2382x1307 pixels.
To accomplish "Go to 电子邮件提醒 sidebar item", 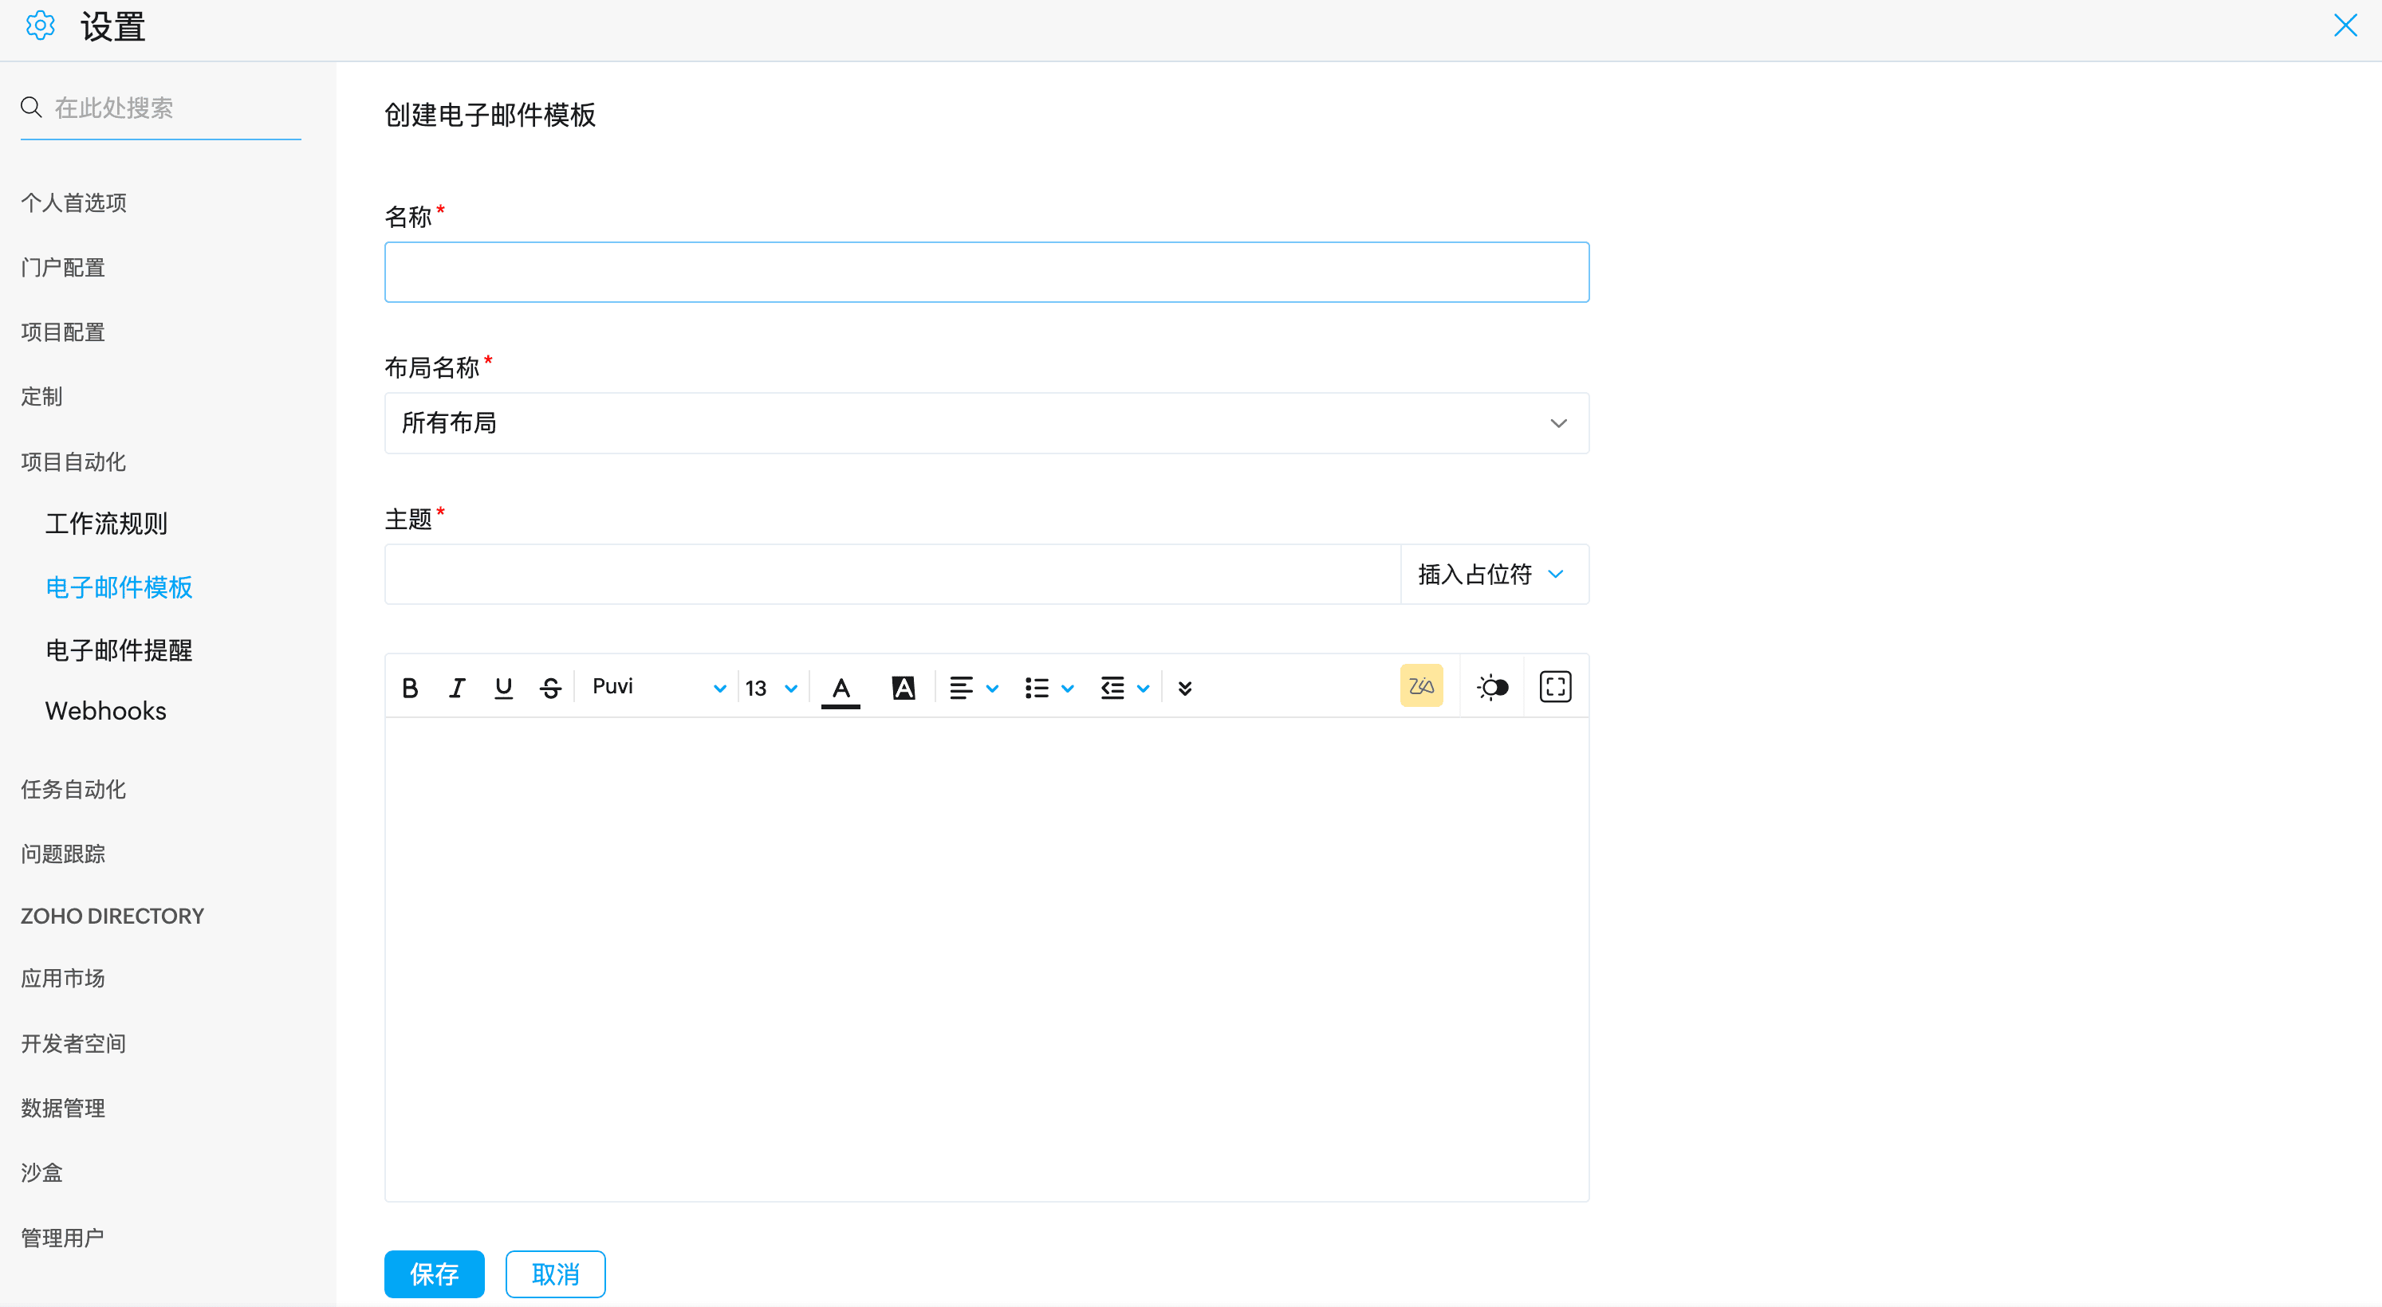I will point(120,651).
